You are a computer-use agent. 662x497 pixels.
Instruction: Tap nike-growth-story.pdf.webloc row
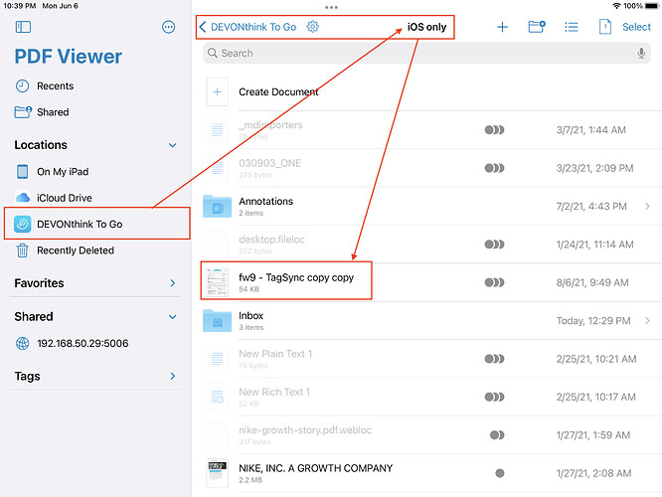click(426, 435)
